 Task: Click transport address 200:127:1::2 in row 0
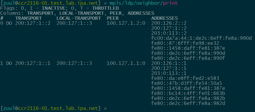[x=33, y=23]
